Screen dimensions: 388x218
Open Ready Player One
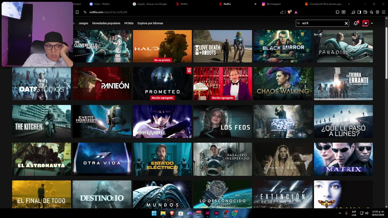point(283,121)
